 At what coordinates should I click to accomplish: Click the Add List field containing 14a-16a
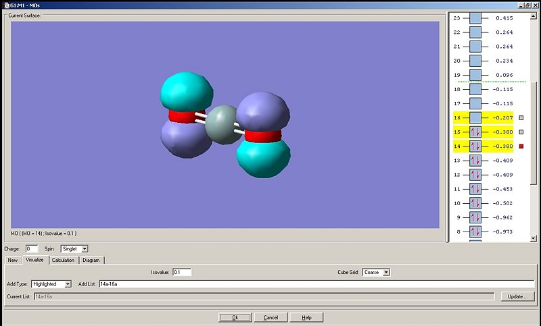tap(316, 284)
